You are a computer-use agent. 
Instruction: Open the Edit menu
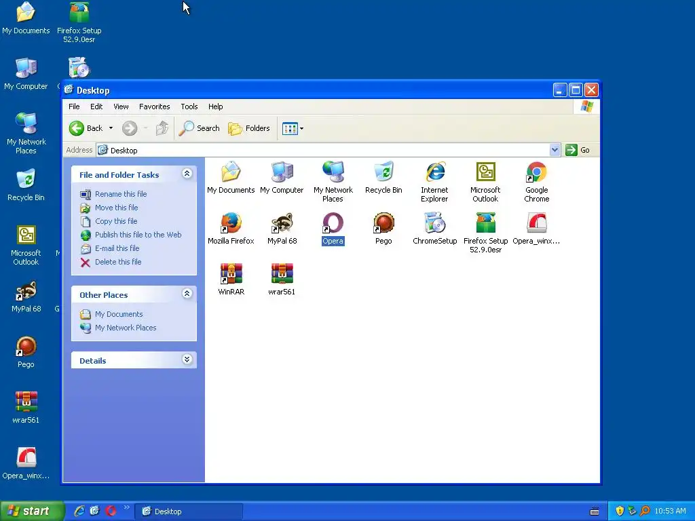coord(96,107)
